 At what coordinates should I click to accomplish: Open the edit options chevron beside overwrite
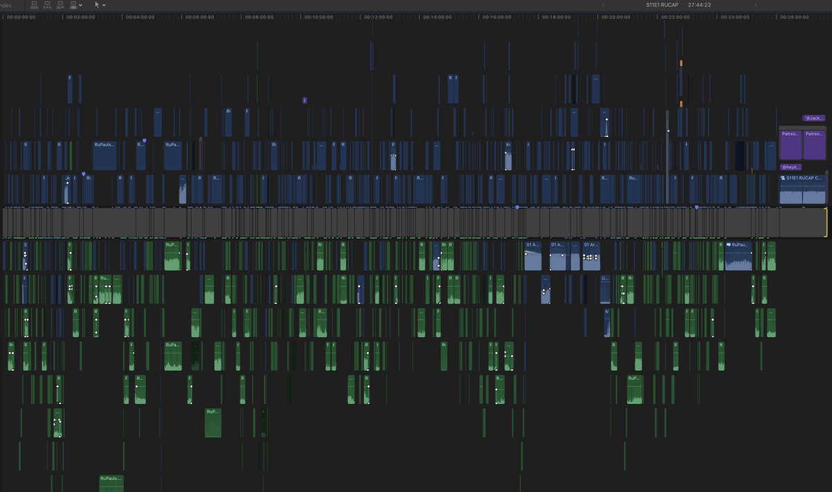80,5
